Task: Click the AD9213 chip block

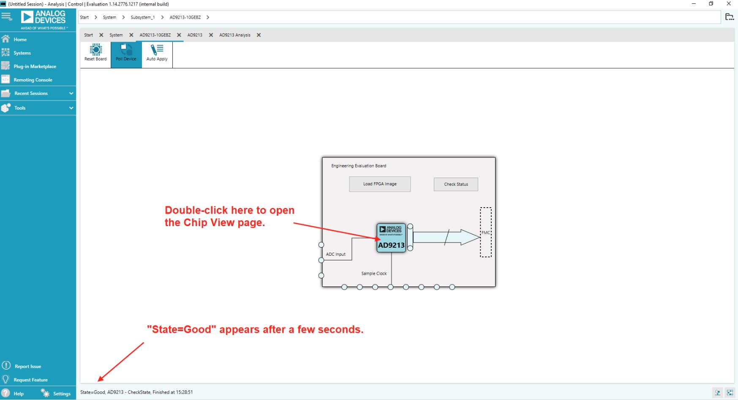Action: [391, 238]
